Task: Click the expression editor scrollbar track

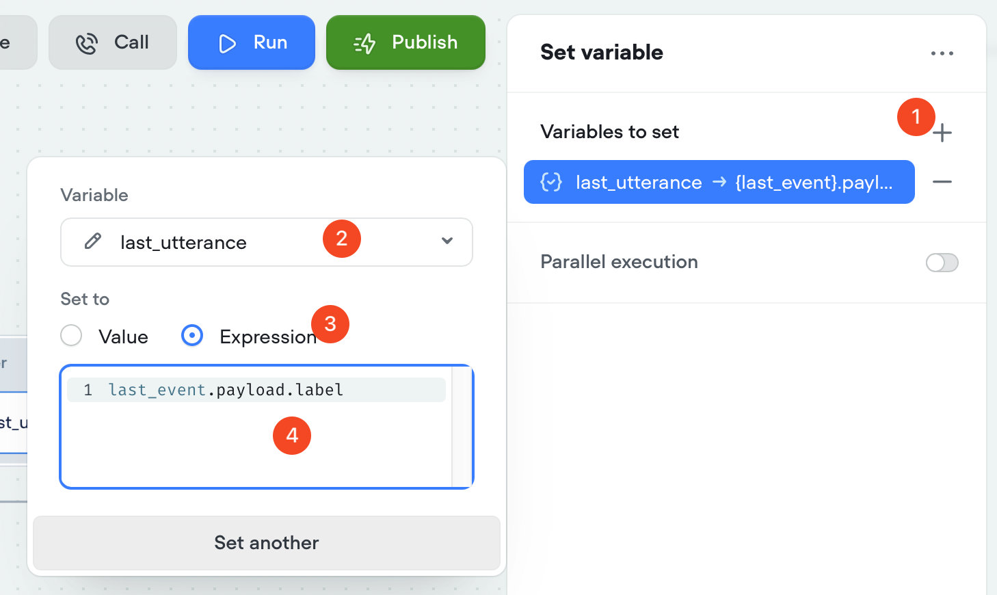Action: 462,427
